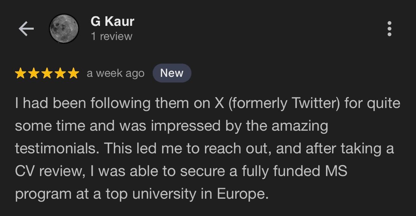This screenshot has height=216, width=416.
Task: Go back using the left arrow
Action: (x=26, y=29)
